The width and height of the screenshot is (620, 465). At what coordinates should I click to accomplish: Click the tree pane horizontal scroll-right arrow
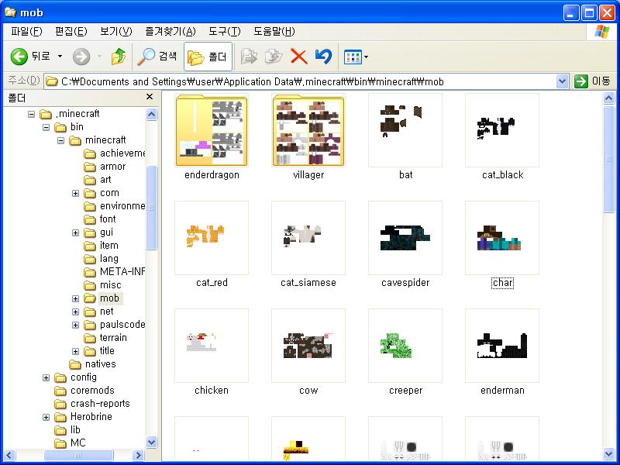(138, 455)
